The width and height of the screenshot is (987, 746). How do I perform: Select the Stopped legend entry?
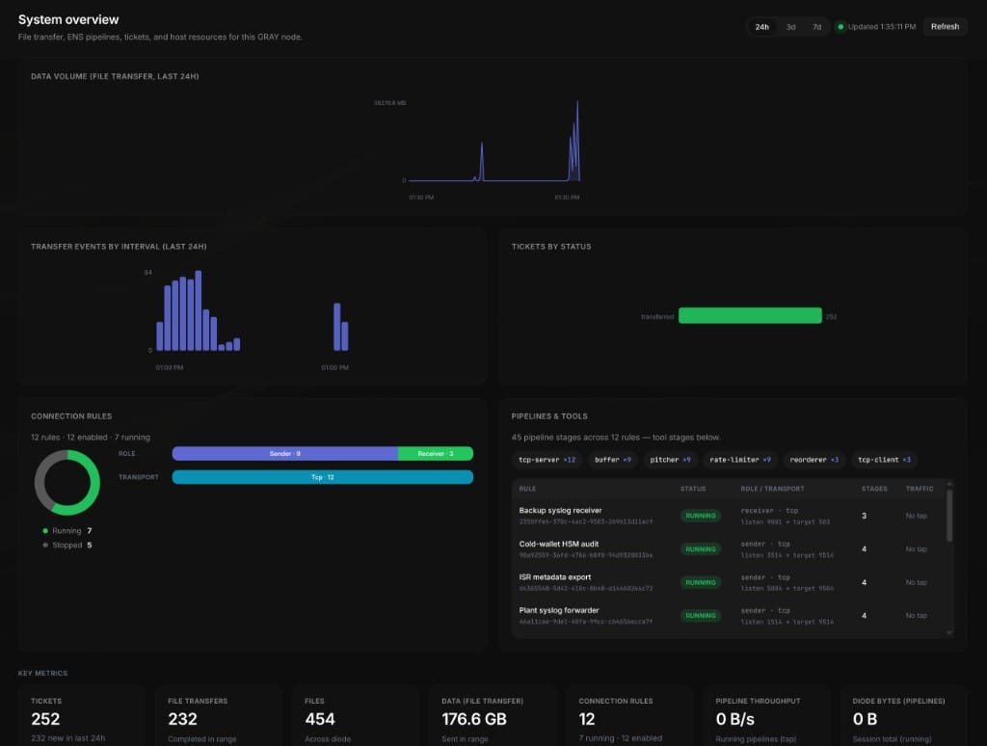[67, 546]
